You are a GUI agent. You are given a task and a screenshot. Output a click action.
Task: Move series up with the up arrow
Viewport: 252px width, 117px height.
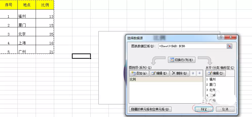tap(193, 73)
